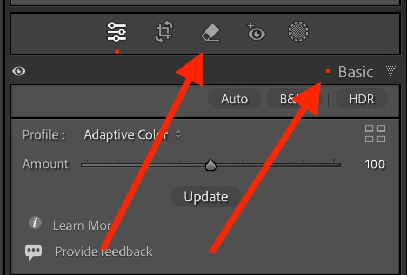
Task: Toggle HDR editing mode
Action: [361, 99]
